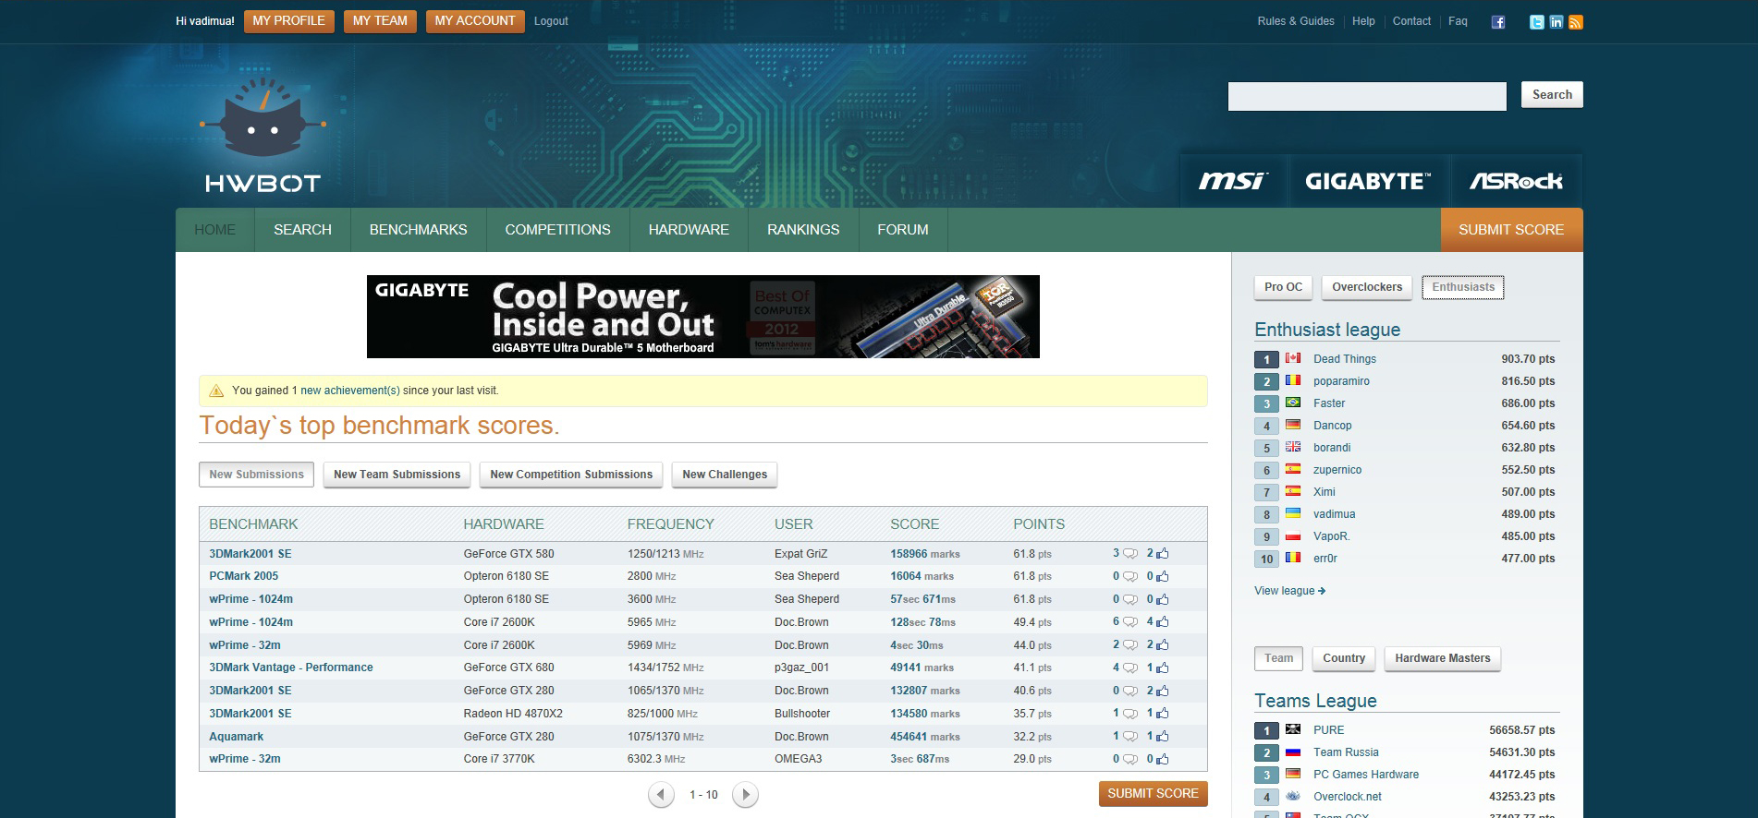The width and height of the screenshot is (1758, 818).
Task: Open the Contact link
Action: click(x=1411, y=21)
